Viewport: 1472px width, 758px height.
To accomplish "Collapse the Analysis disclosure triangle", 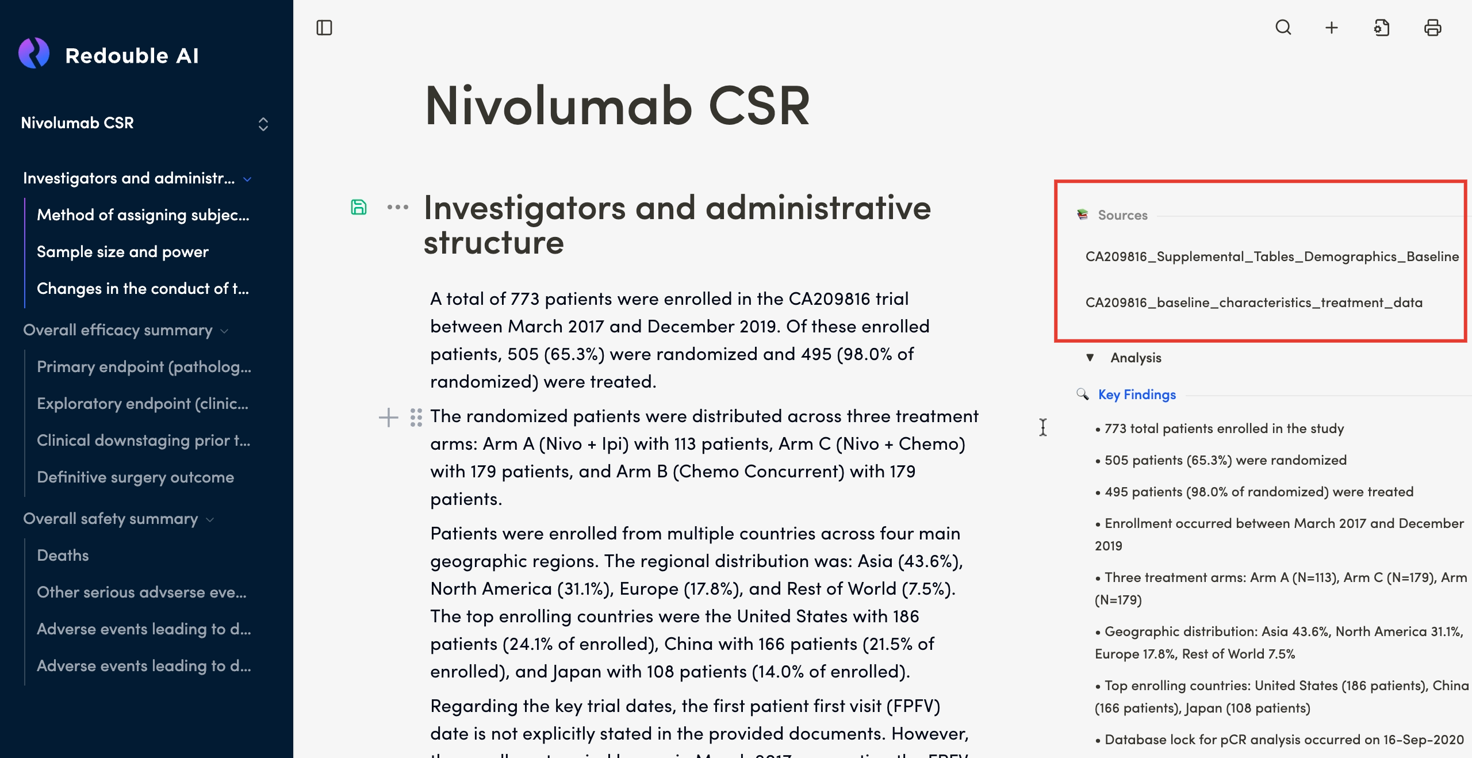I will click(1090, 358).
